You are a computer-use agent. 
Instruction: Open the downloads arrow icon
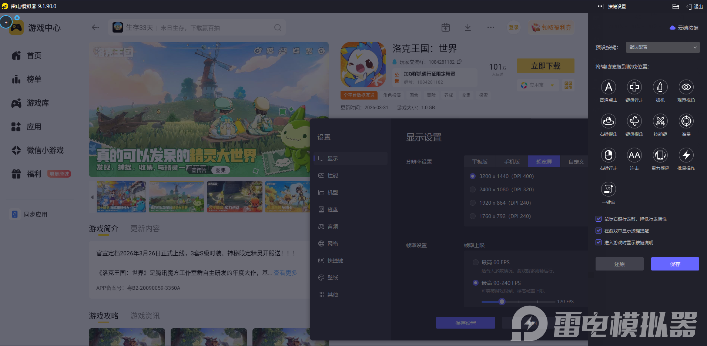(x=468, y=27)
